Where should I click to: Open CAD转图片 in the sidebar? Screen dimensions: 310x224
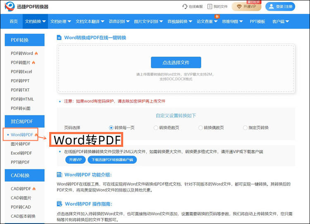(x=21, y=198)
